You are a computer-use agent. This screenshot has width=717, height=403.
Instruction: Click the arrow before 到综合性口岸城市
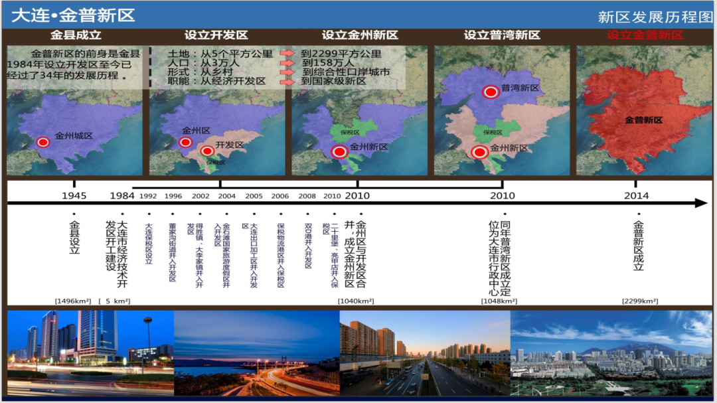tap(288, 72)
